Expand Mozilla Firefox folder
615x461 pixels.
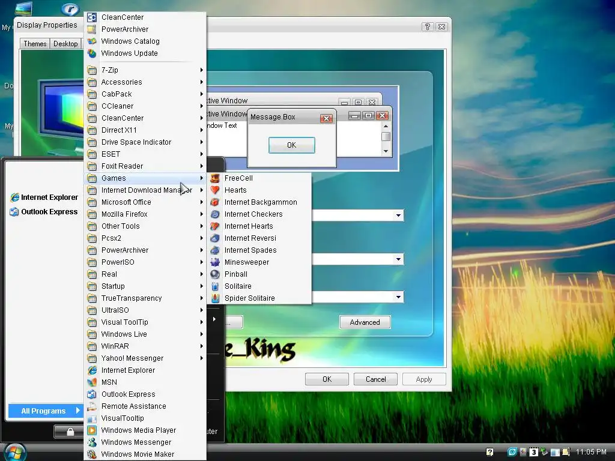(x=145, y=214)
